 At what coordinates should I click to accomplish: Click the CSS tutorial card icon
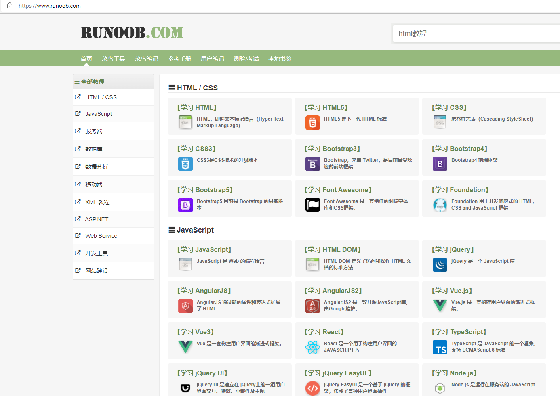click(x=440, y=122)
